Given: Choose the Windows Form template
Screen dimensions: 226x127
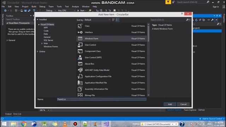Looking at the screenshot, I should tap(112, 38).
